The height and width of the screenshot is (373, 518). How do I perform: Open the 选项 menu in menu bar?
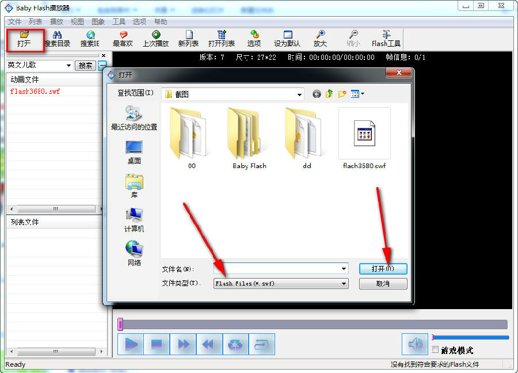coord(139,22)
